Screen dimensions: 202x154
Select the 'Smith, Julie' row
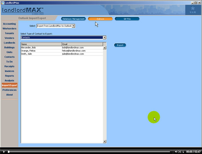point(62,54)
